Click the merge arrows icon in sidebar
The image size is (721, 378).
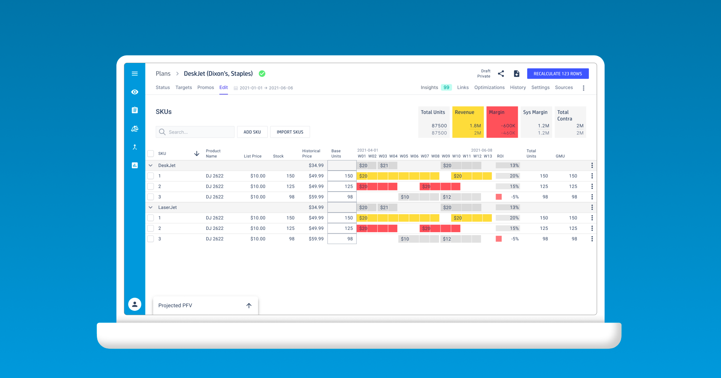pos(135,147)
